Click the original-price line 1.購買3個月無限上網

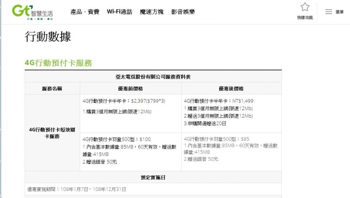pyautogui.click(x=117, y=112)
